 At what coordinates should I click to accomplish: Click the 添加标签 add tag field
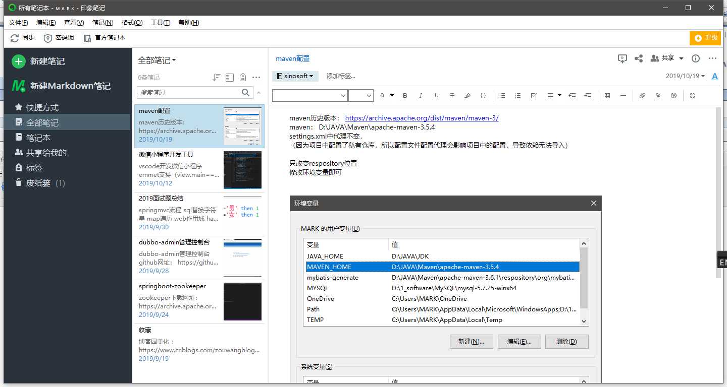tap(341, 76)
